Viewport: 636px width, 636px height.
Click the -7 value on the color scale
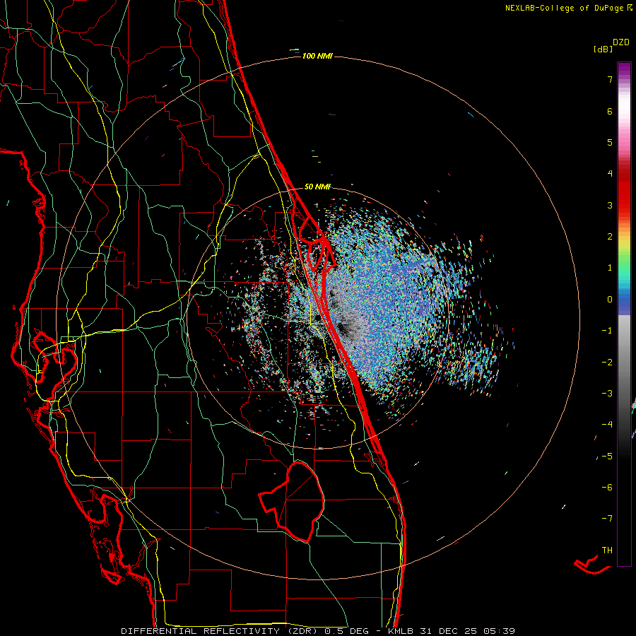coord(607,519)
